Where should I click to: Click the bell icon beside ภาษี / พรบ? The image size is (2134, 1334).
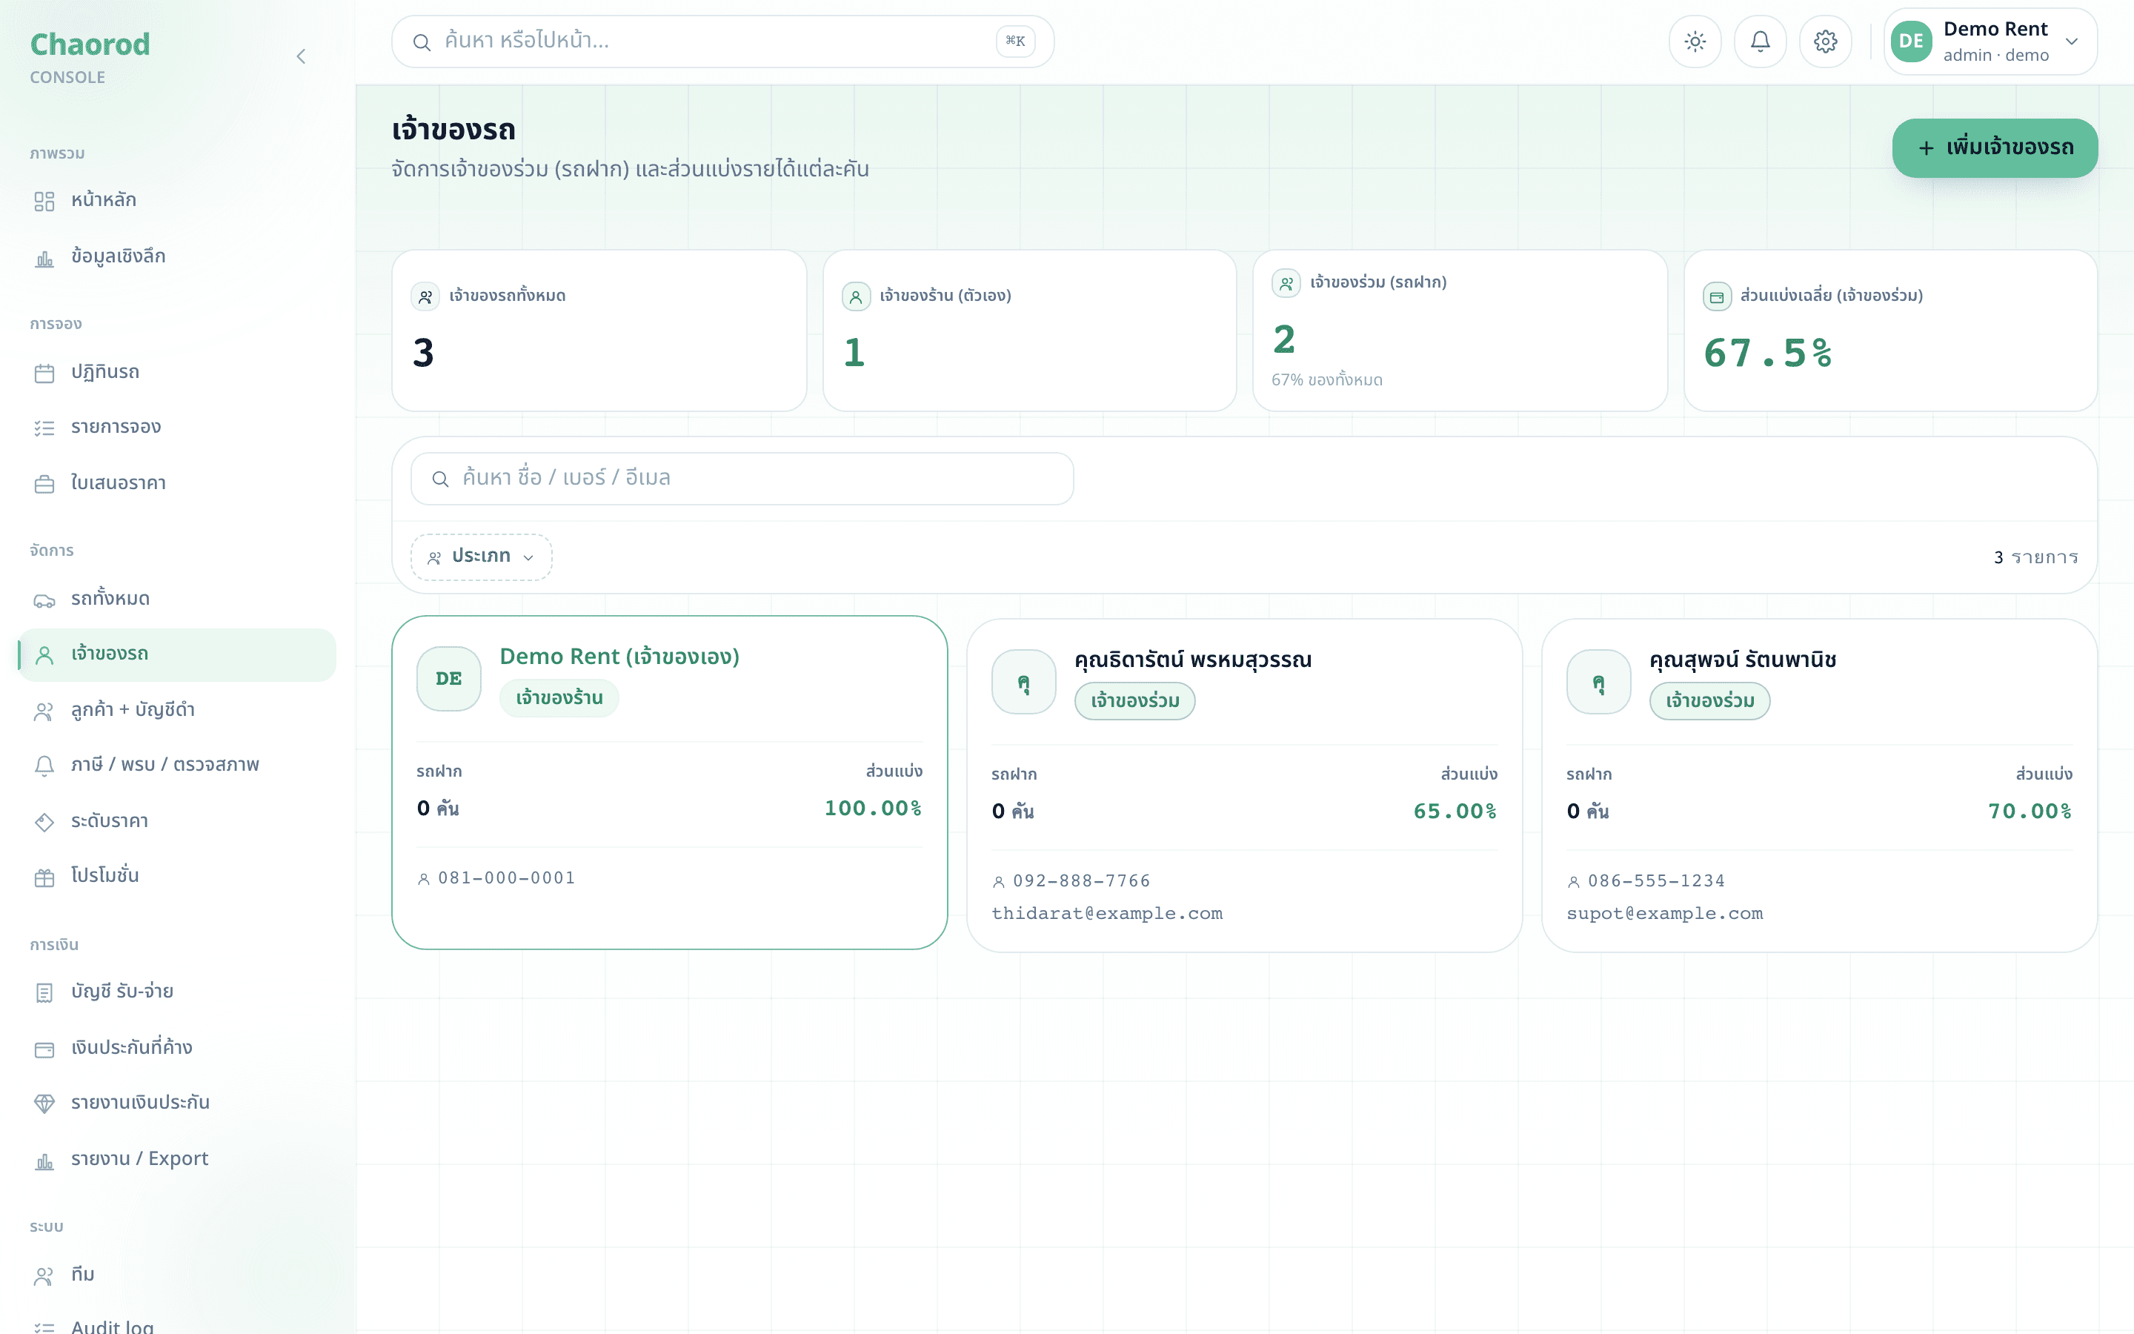click(x=44, y=766)
